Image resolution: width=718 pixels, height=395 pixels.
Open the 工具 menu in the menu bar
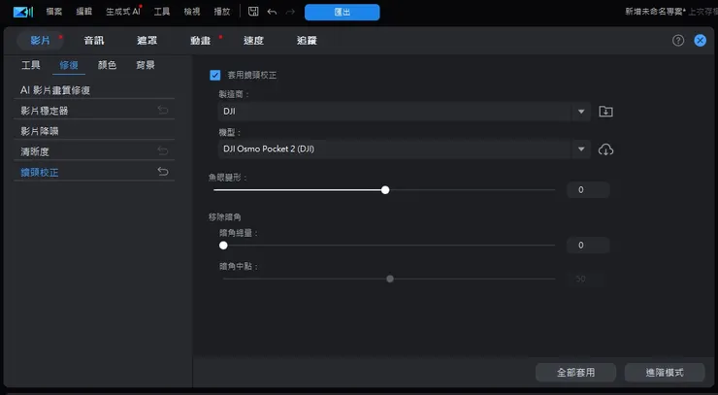point(162,12)
